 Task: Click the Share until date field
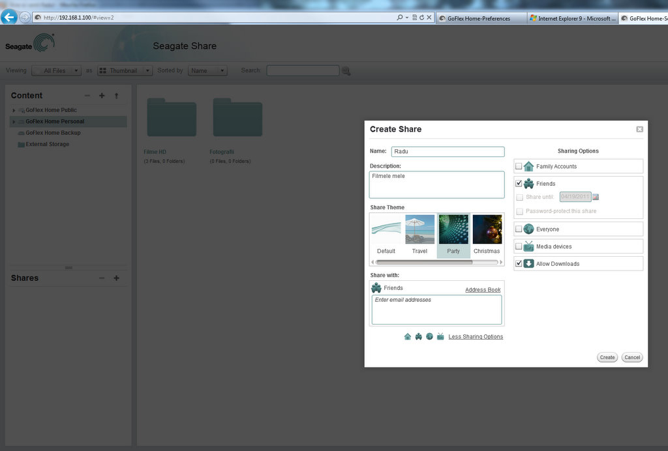click(575, 197)
